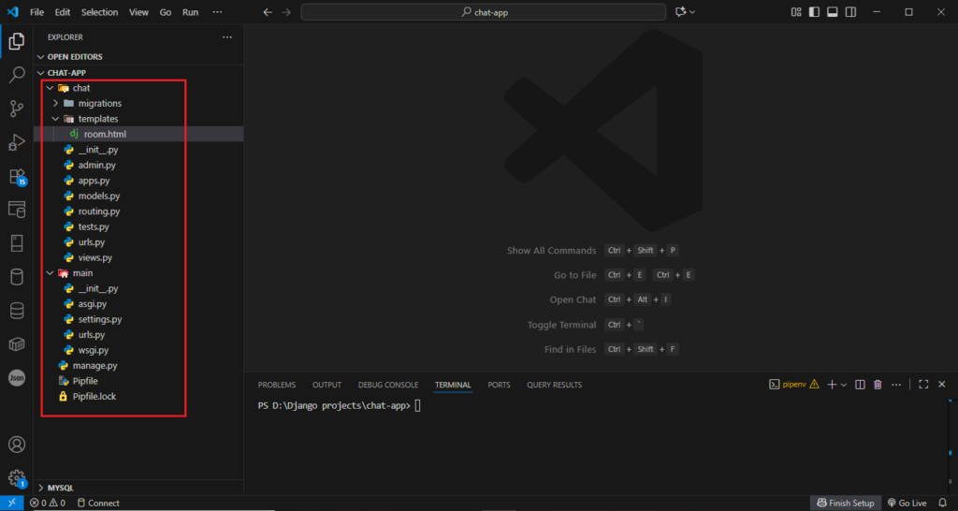Screen dimensions: 958x511
Task: Open the Json extension icon in activity bar
Action: [x=17, y=378]
